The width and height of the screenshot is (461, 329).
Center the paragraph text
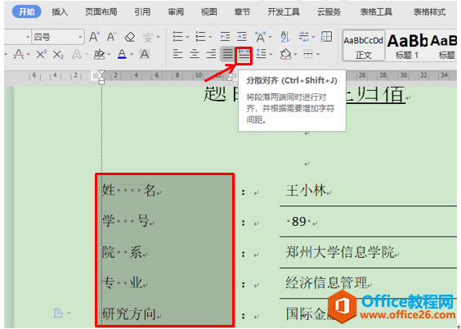[195, 54]
